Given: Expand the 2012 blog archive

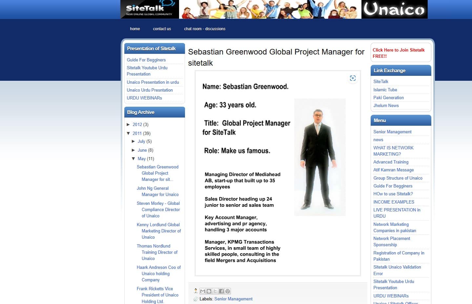Looking at the screenshot, I should coord(129,124).
